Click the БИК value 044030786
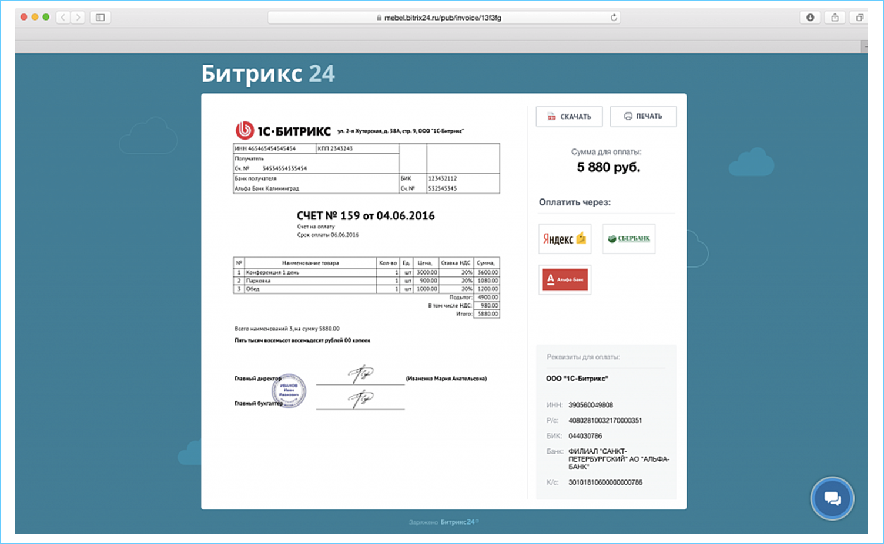The width and height of the screenshot is (884, 544). point(585,436)
